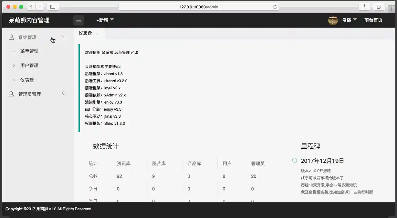Open 前台首页 from the top bar
The width and height of the screenshot is (397, 218).
point(373,20)
